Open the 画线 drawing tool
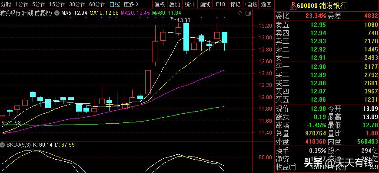The height and width of the screenshot is (173, 379). 205,4
